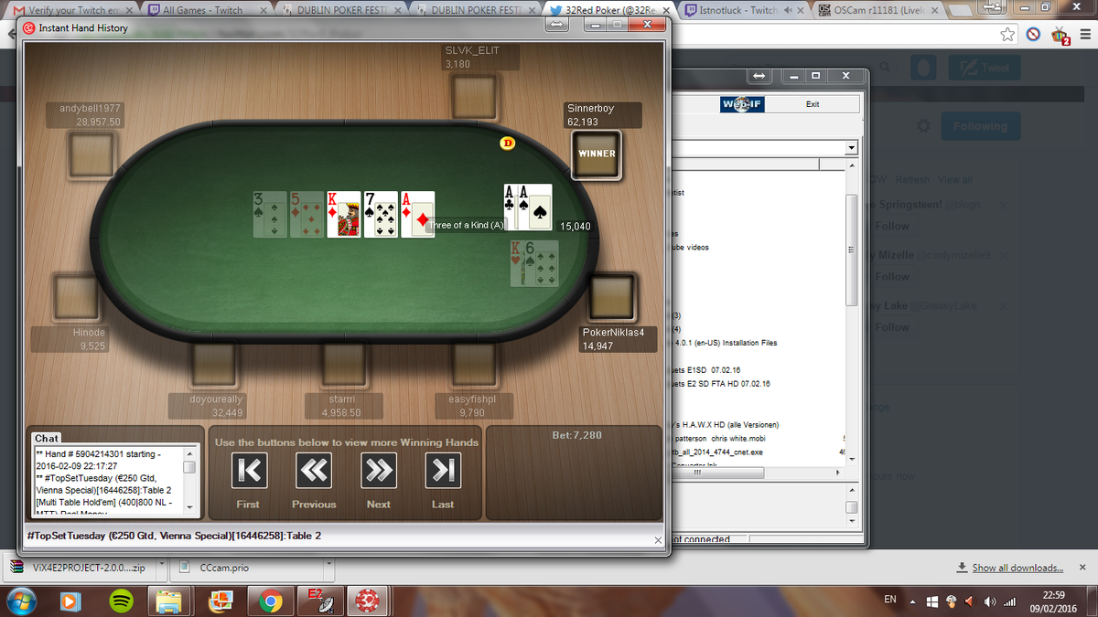
Task: Open the Chrome menu hamburger icon
Action: [1083, 35]
